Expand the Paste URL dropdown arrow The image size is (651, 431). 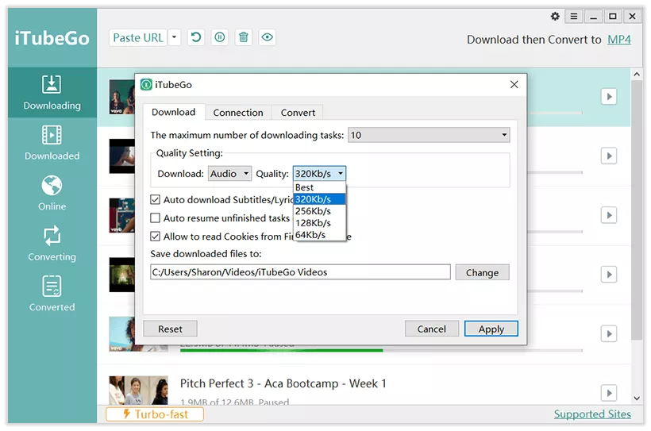(x=175, y=37)
